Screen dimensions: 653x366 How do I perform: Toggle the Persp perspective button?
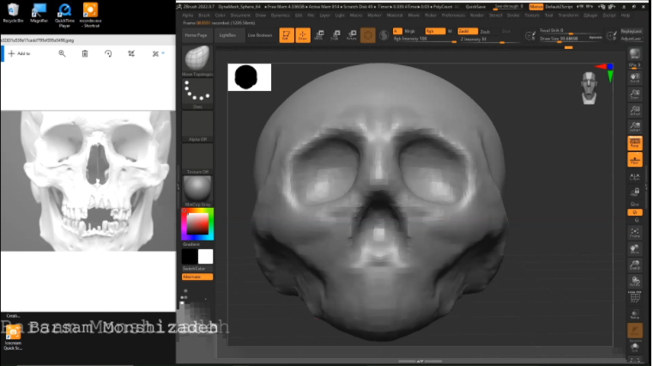(x=635, y=143)
